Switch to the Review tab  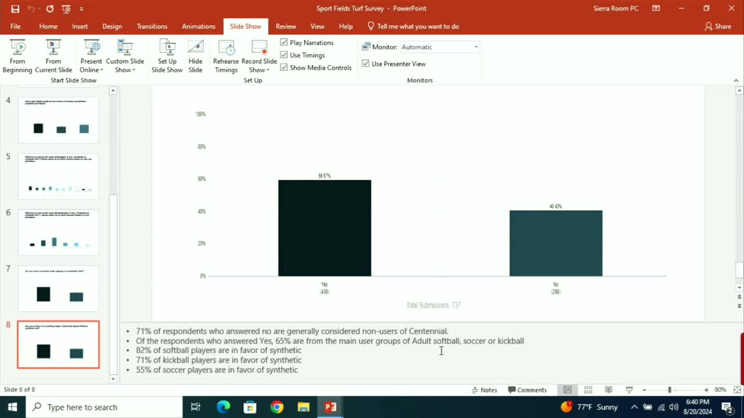pos(285,26)
